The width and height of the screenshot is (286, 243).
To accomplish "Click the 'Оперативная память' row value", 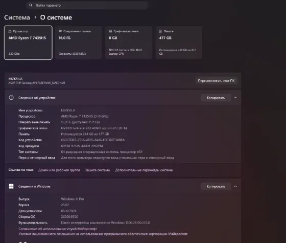I will pos(81,122).
